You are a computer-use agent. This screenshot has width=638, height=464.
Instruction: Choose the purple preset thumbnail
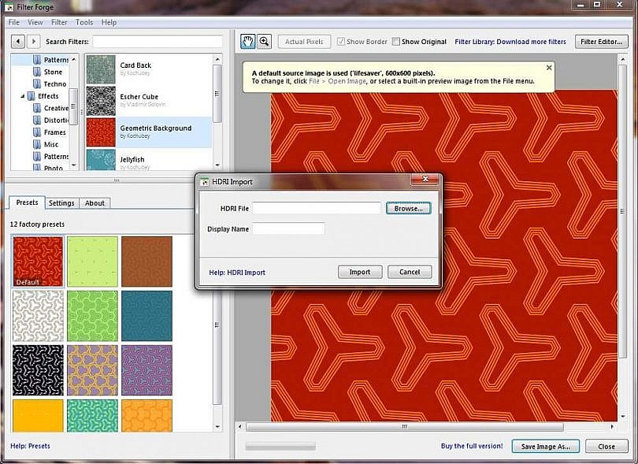[147, 370]
